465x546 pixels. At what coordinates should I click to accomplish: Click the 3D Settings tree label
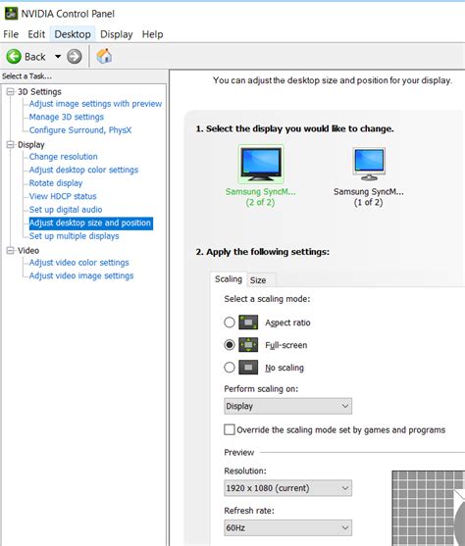39,92
